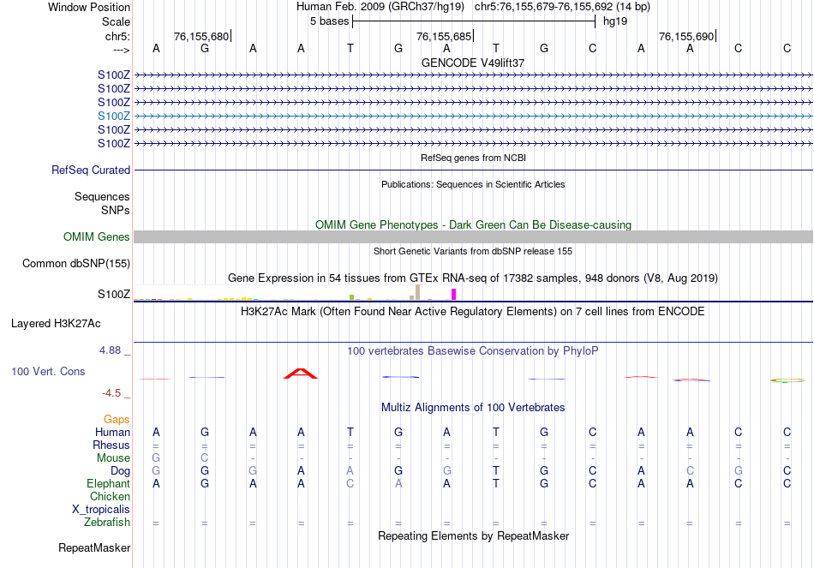Click the 'Sequences' track label
The height and width of the screenshot is (568, 814).
pos(102,196)
